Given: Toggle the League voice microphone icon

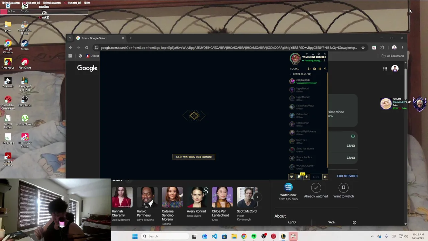Looking at the screenshot, I should tap(307, 177).
